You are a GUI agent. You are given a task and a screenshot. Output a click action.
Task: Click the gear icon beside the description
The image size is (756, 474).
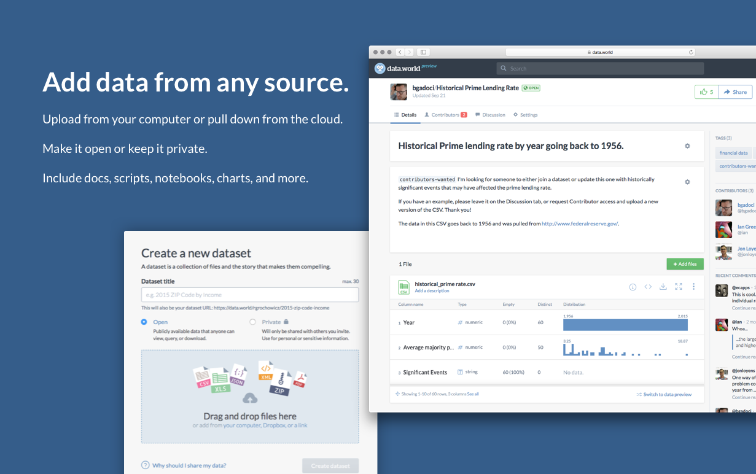(687, 182)
